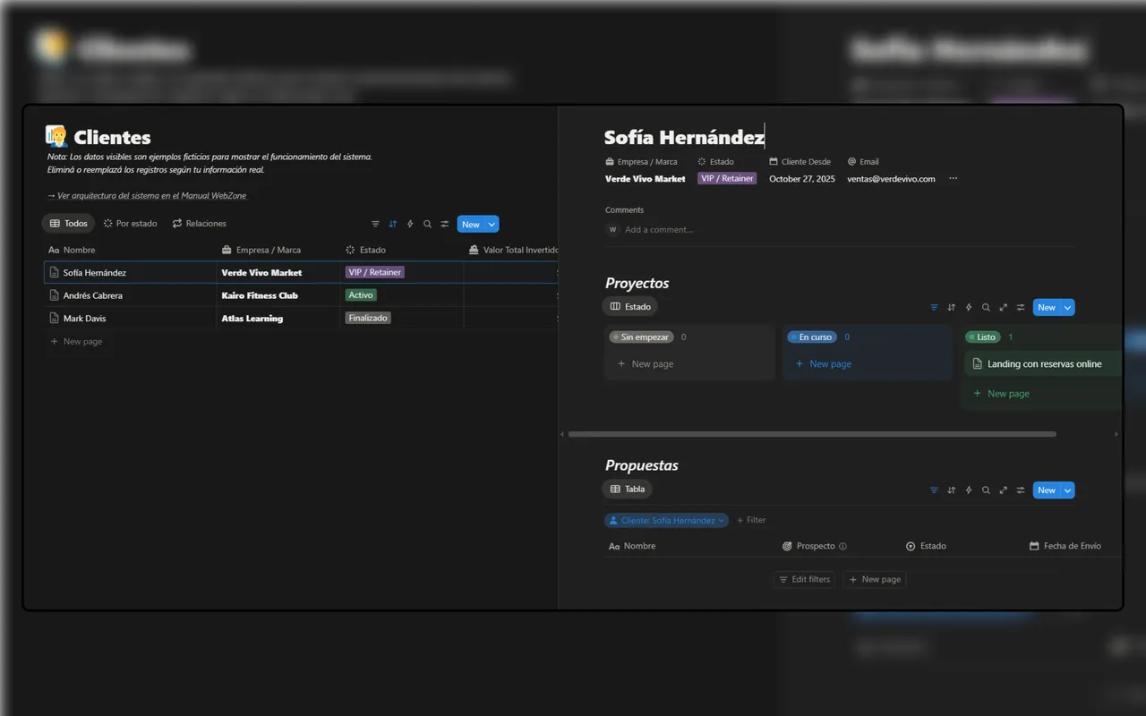
Task: Click filter icon in Proyectos toolbar
Action: (x=934, y=307)
